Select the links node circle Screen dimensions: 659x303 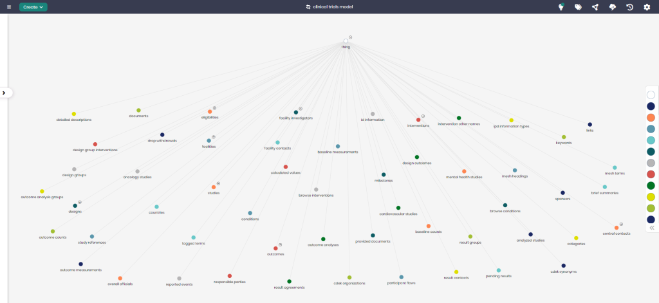coord(589,125)
